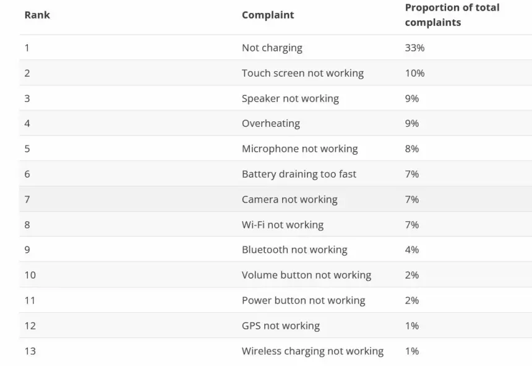Click Wireless charging not working
Screen dimensions: 532x366
(x=312, y=351)
